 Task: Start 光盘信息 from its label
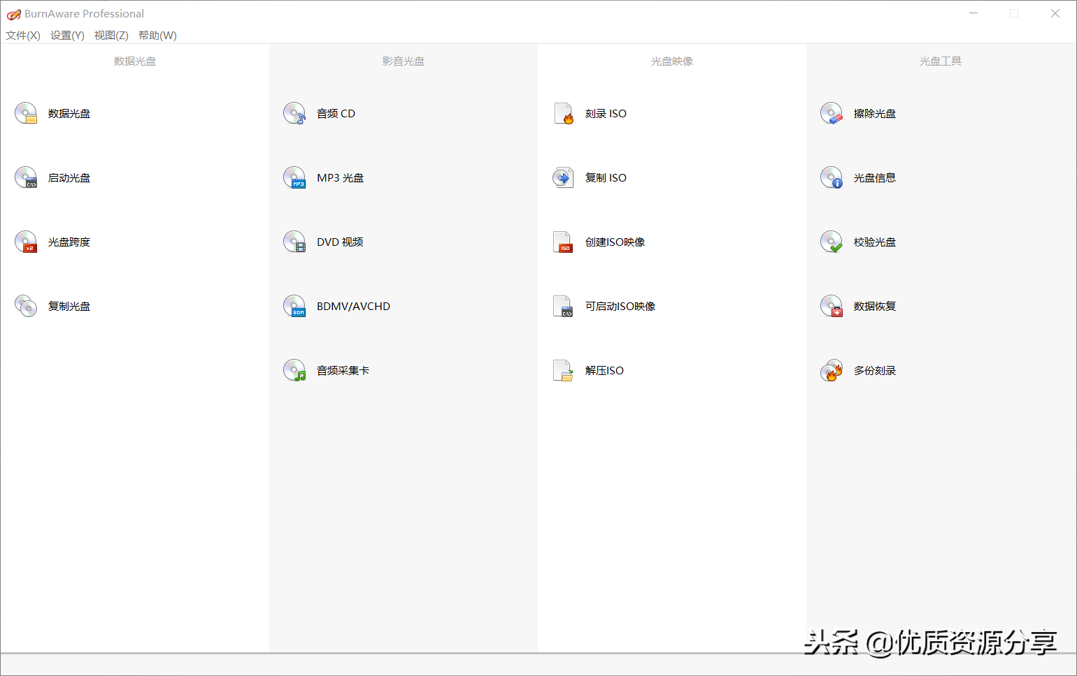[x=875, y=178]
